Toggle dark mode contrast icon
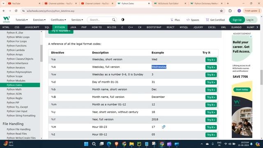 point(123,20)
